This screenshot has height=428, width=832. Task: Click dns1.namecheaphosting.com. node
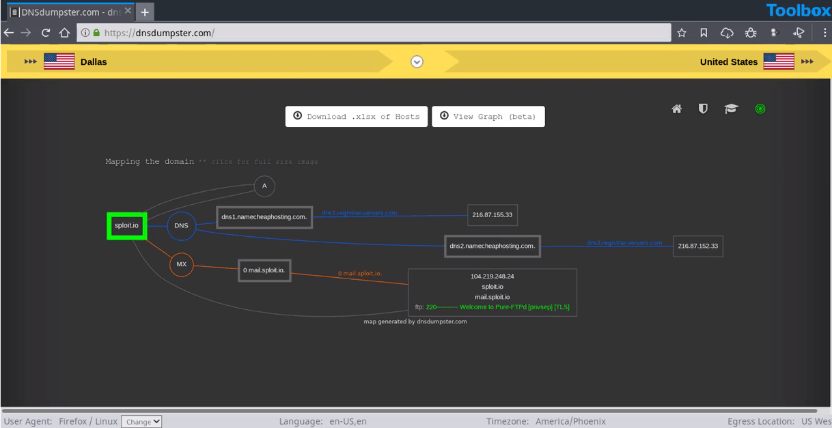click(x=264, y=216)
